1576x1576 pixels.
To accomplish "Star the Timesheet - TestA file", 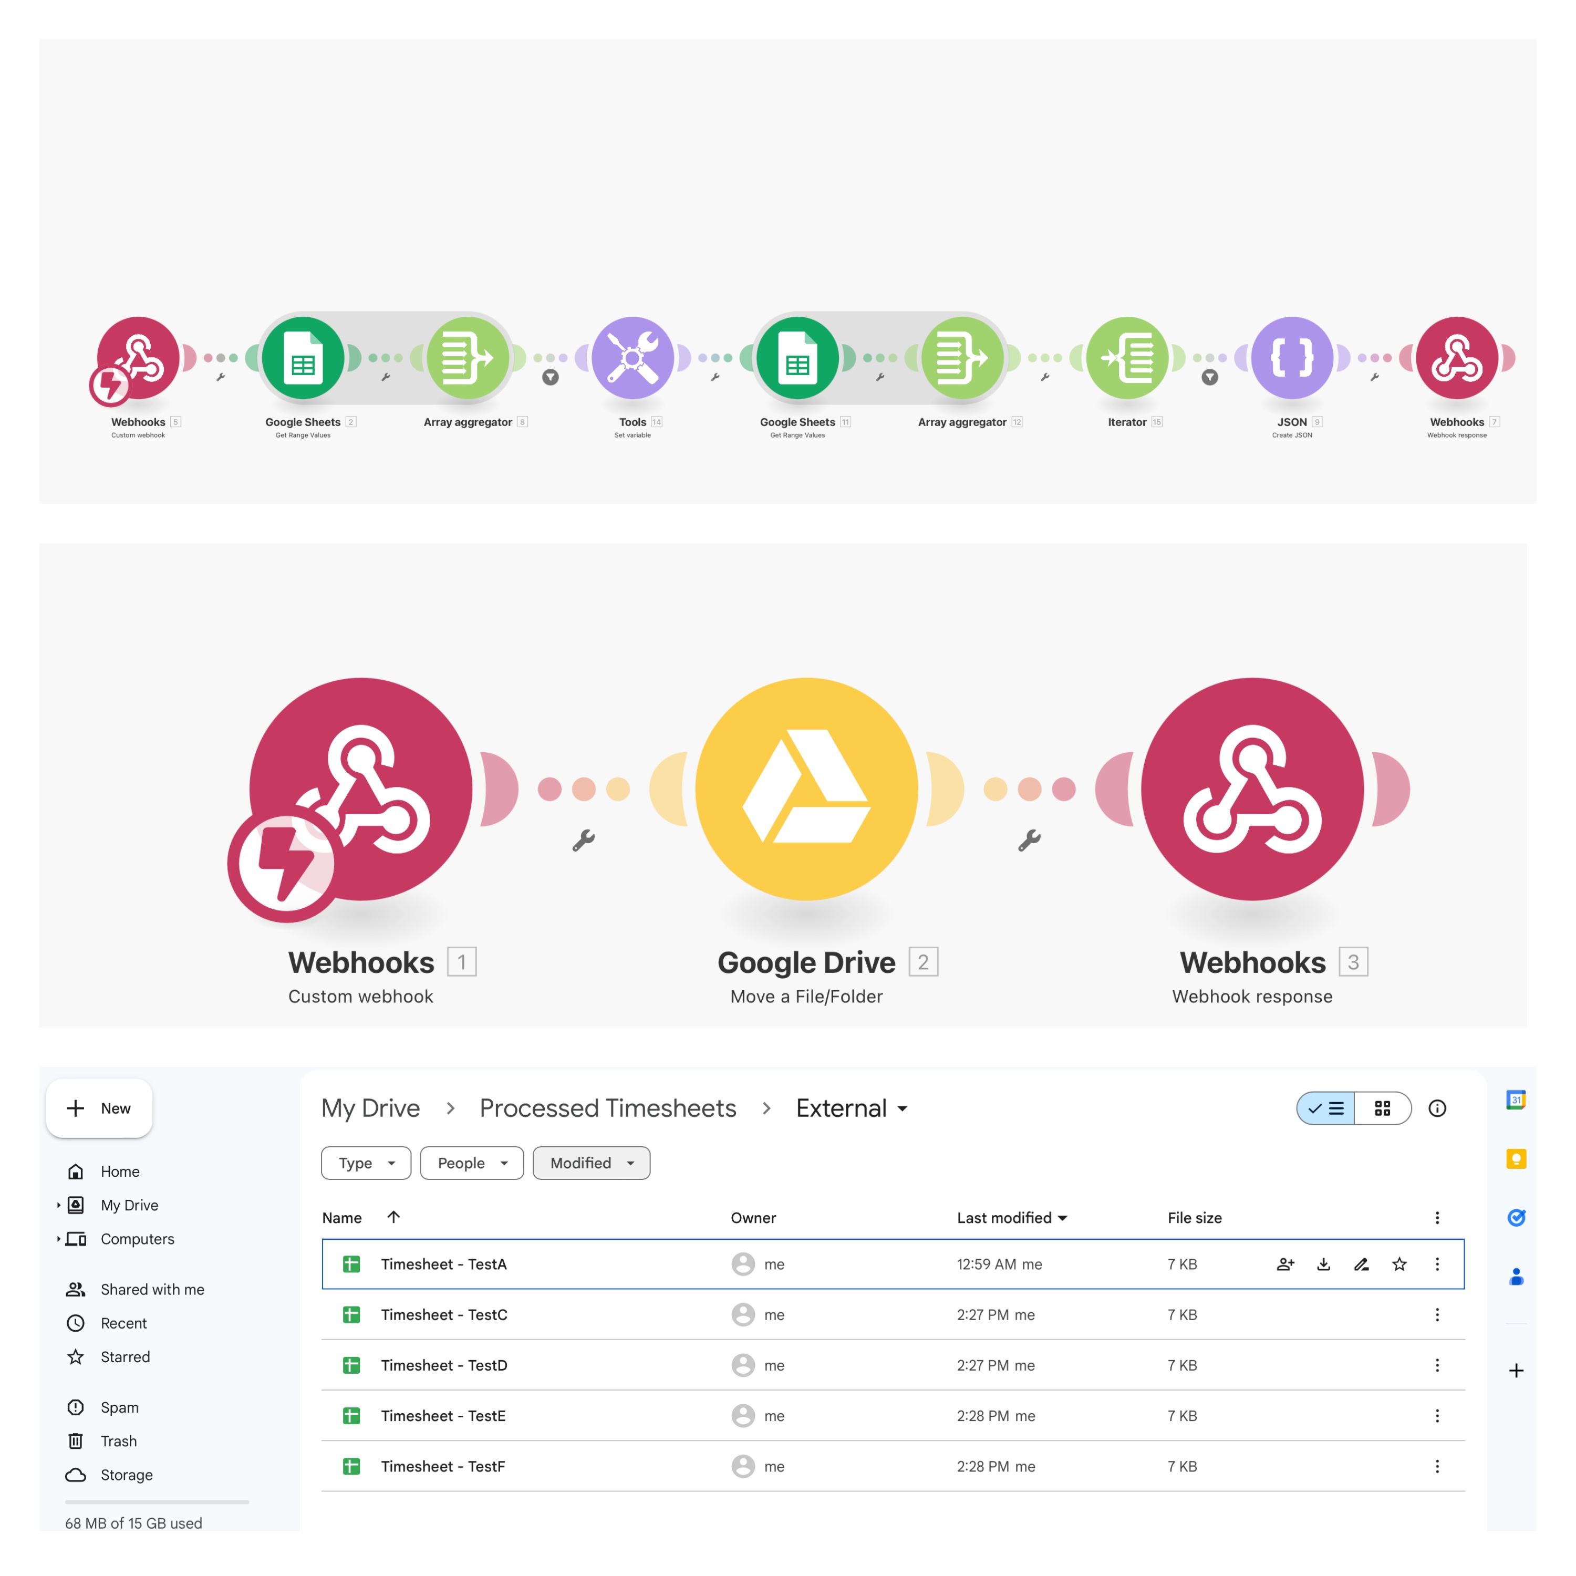I will 1399,1264.
